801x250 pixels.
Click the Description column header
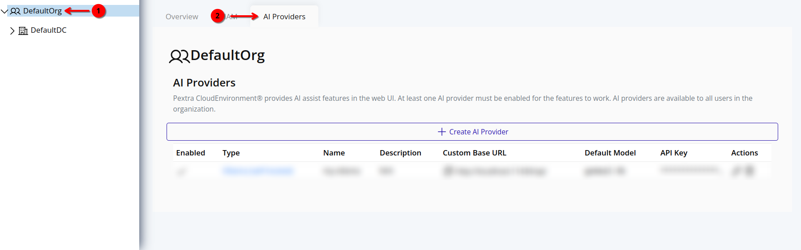(400, 153)
